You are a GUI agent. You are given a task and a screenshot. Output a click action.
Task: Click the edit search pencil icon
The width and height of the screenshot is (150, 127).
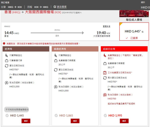(55, 7)
